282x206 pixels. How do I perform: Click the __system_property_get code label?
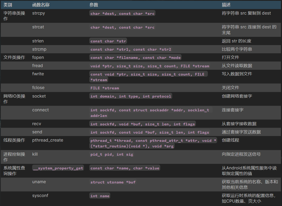(58, 168)
